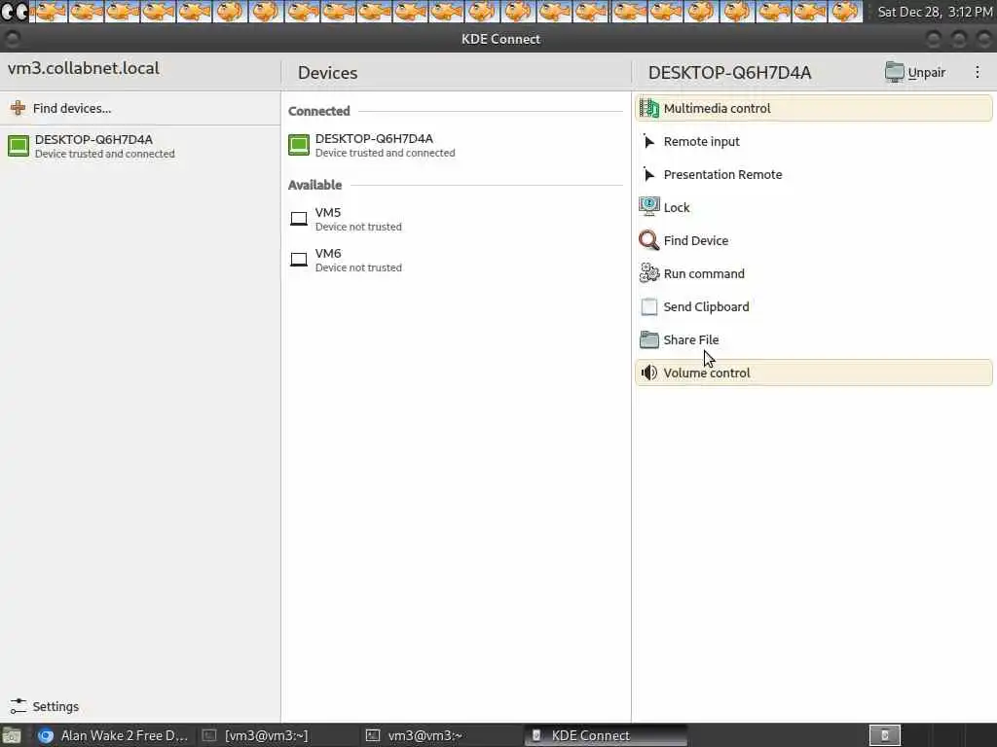Select DESKTOP-Q6H7D4A in left sidebar

(x=140, y=146)
